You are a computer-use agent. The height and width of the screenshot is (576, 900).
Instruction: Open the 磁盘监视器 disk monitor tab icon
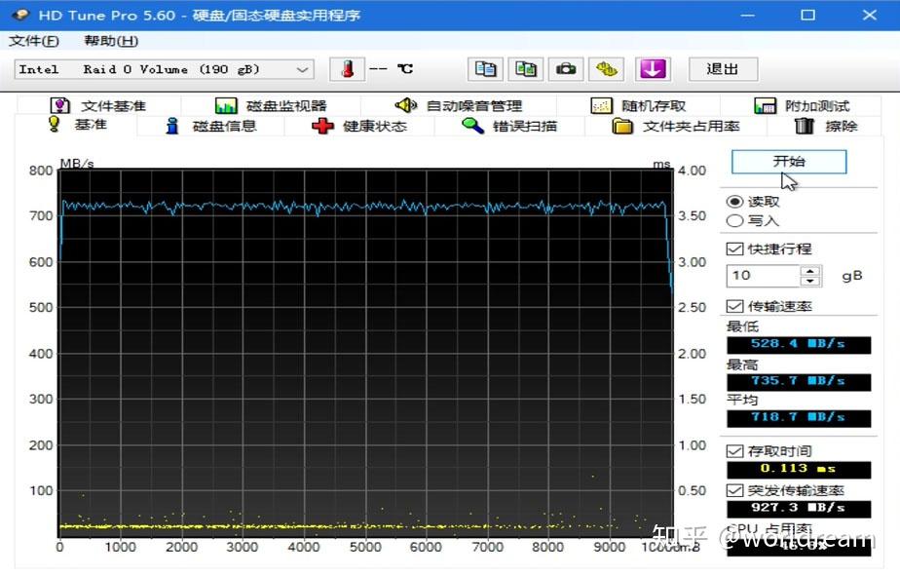(228, 104)
